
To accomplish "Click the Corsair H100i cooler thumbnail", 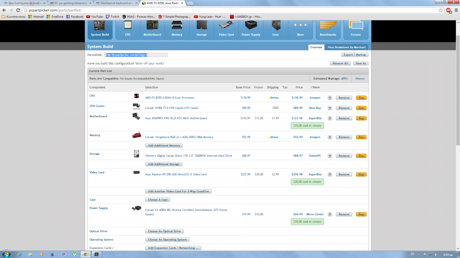I will point(136,106).
